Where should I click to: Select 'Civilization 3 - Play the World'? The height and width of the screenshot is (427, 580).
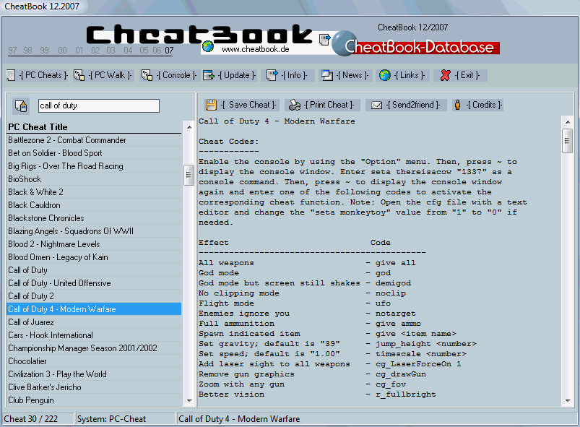click(95, 374)
